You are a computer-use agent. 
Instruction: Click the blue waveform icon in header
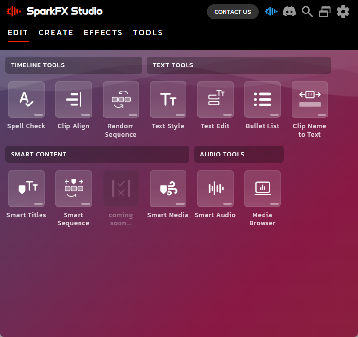coord(271,12)
